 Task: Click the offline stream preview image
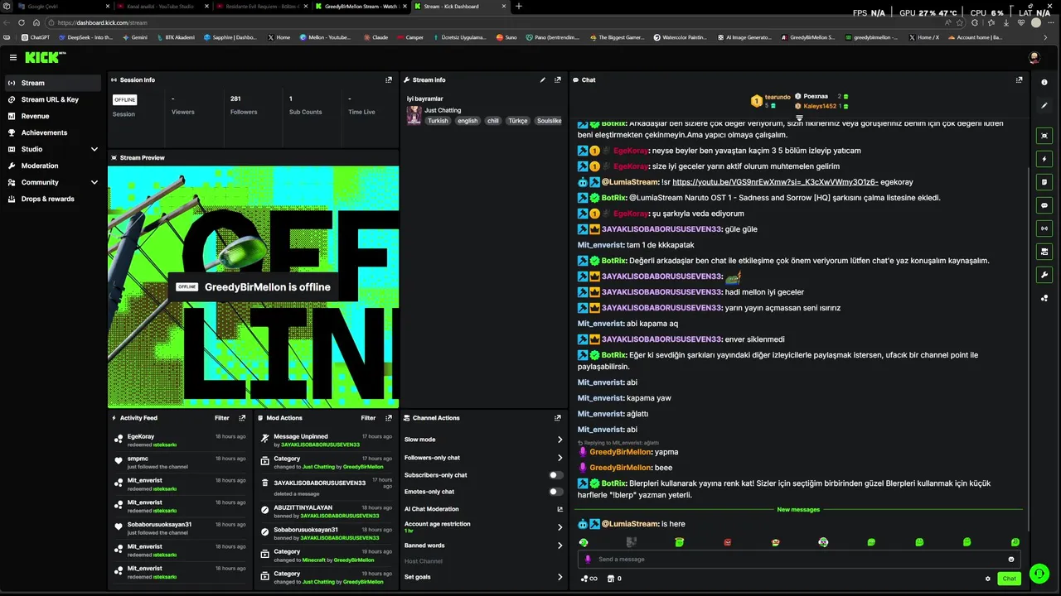[254, 286]
